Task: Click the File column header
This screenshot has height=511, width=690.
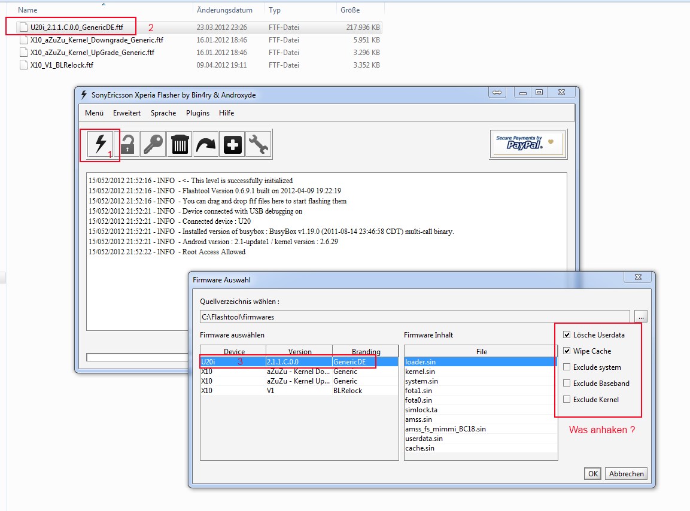Action: pyautogui.click(x=481, y=351)
